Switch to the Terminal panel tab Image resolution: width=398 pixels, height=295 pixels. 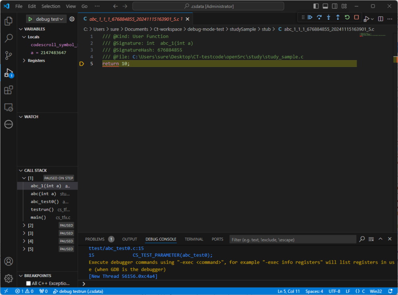194,239
